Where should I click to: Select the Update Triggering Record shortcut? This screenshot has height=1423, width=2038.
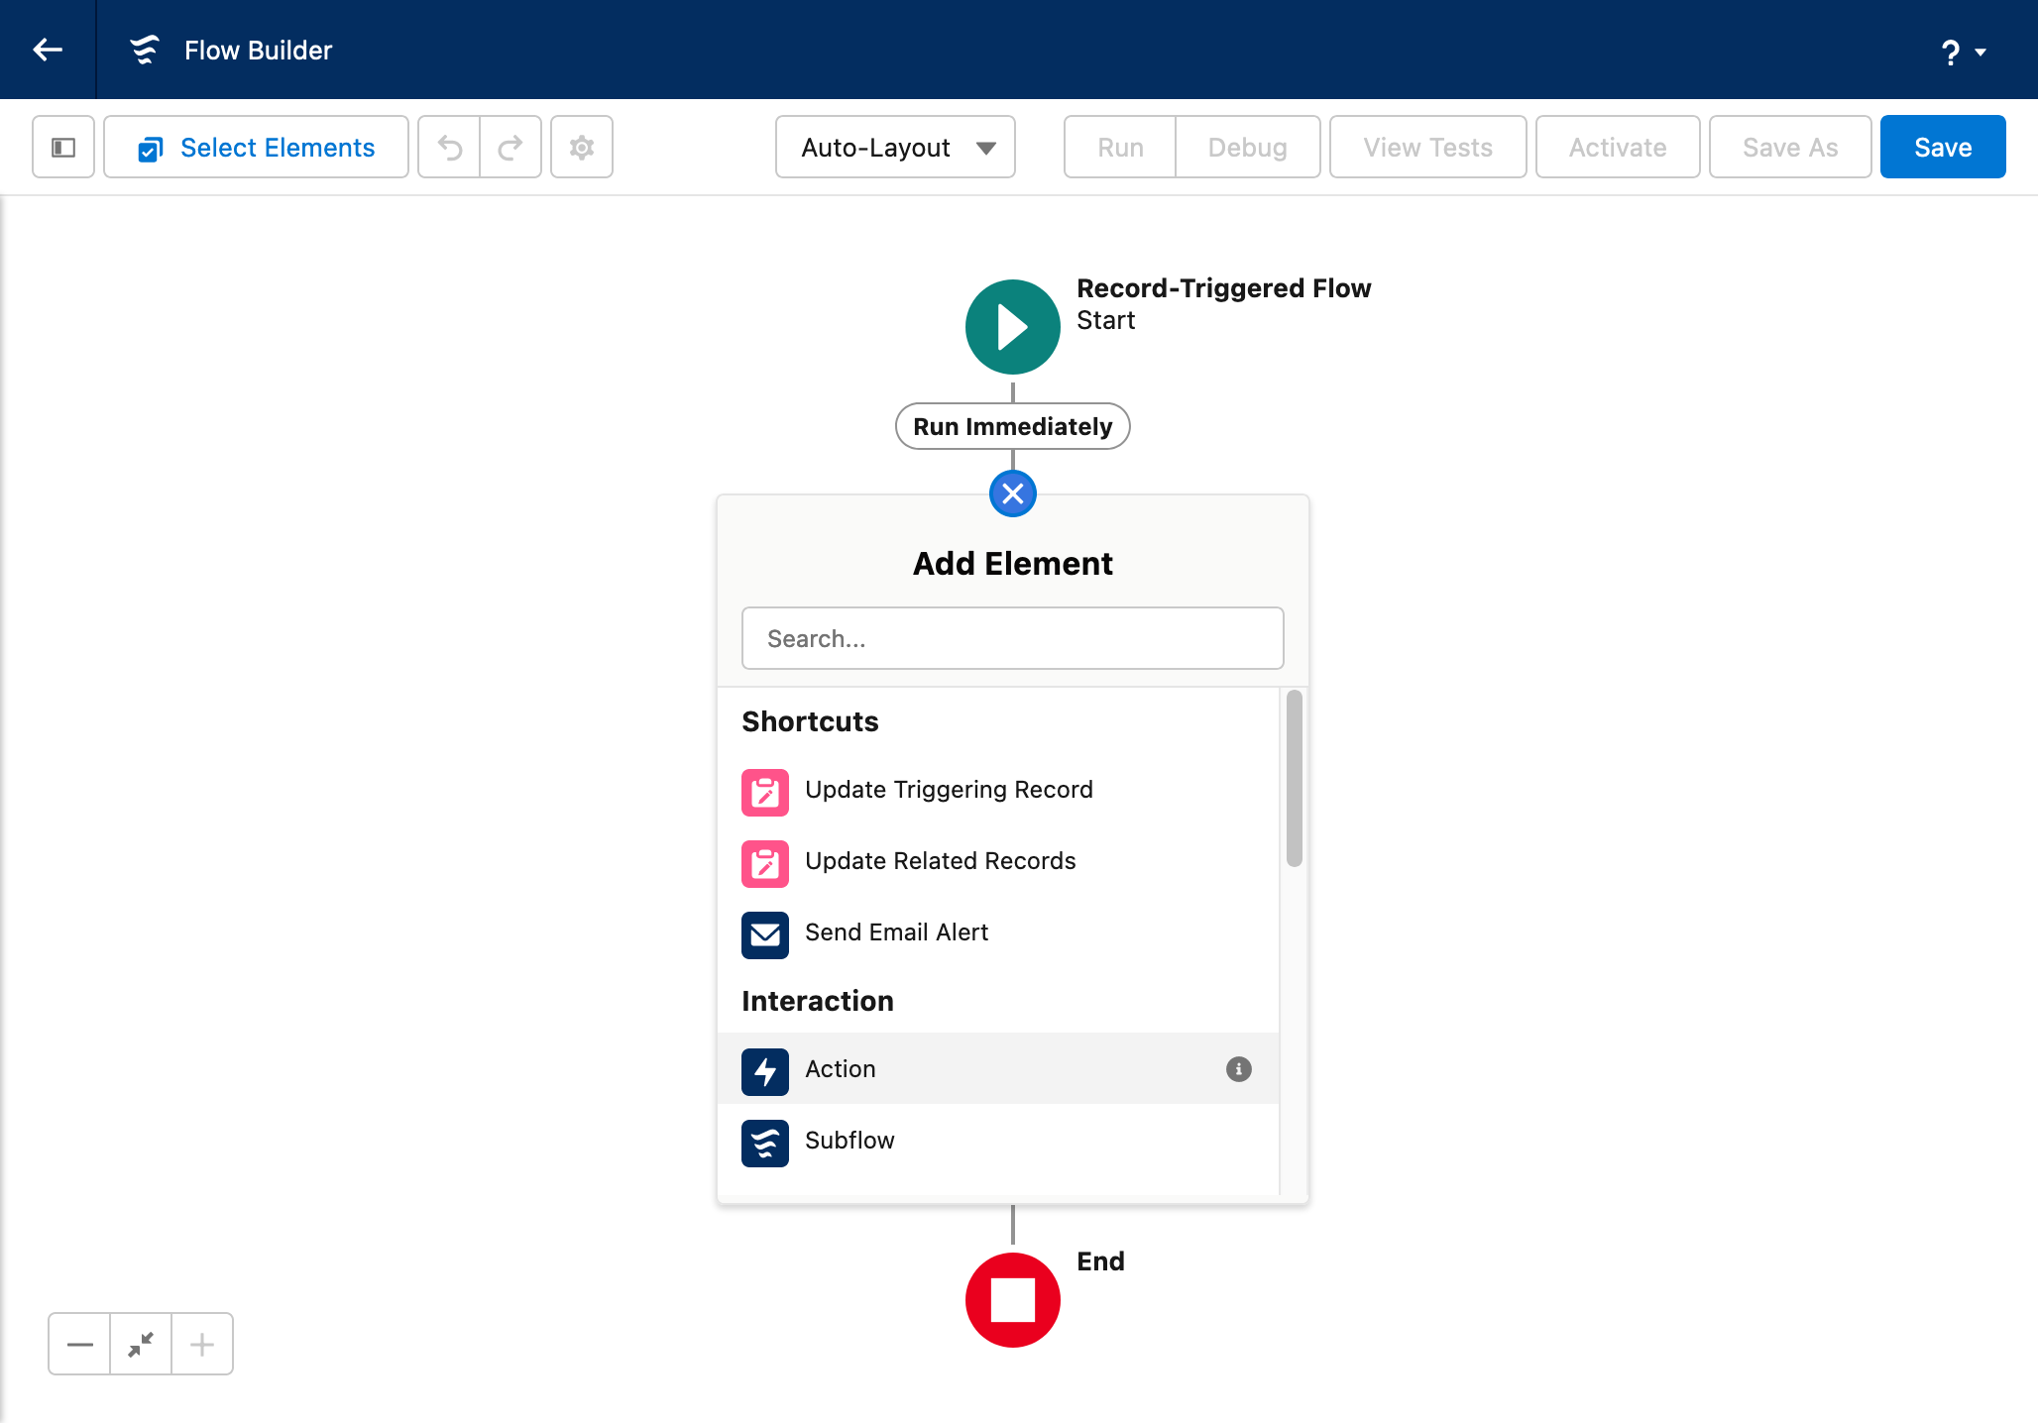pos(948,790)
